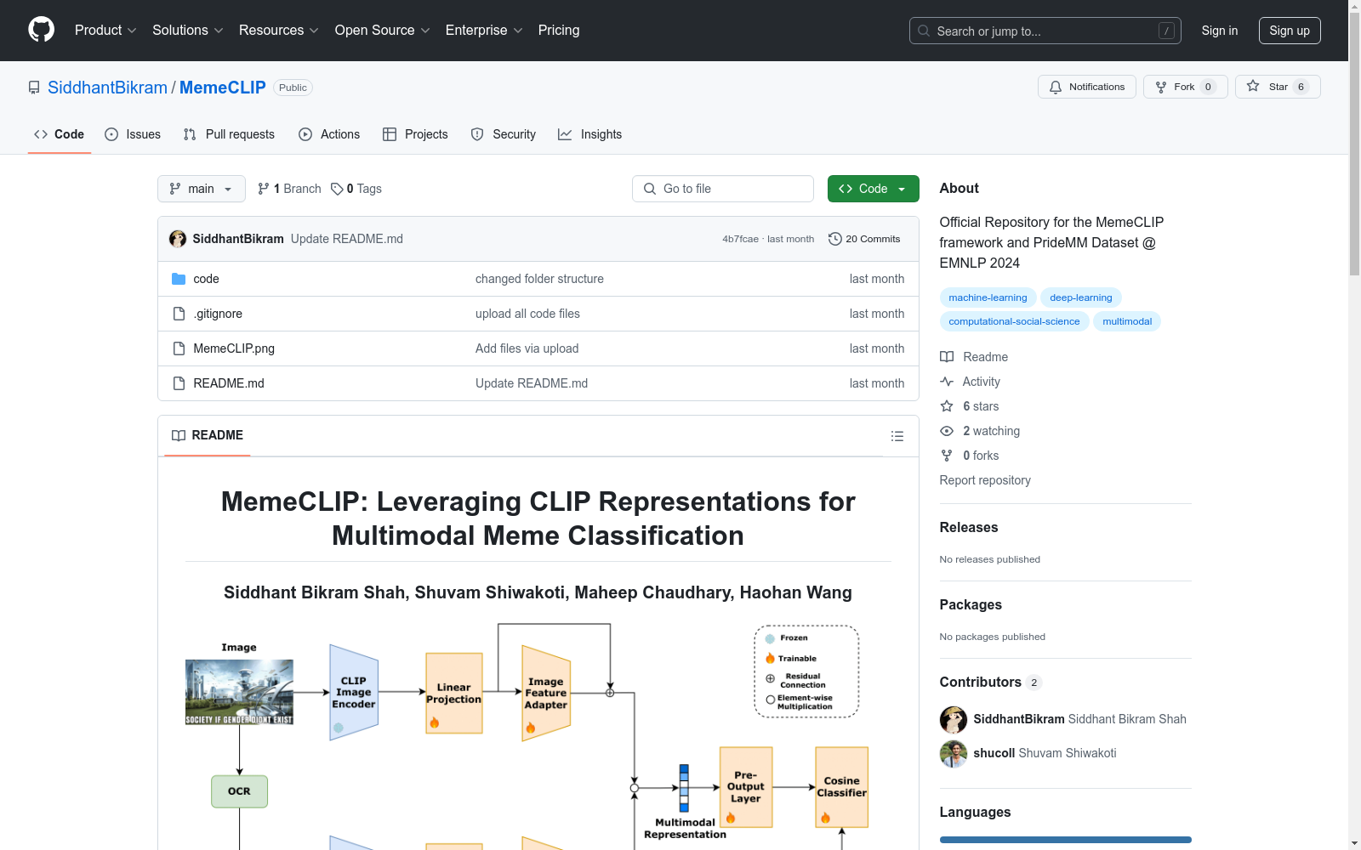1361x850 pixels.
Task: Open contributor SiddhantBikram avatar
Action: click(954, 719)
